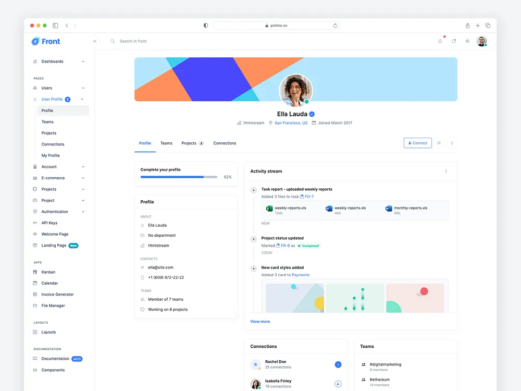The width and height of the screenshot is (521, 391).
Task: Open the apps launcher icon in header
Action: pos(467,41)
